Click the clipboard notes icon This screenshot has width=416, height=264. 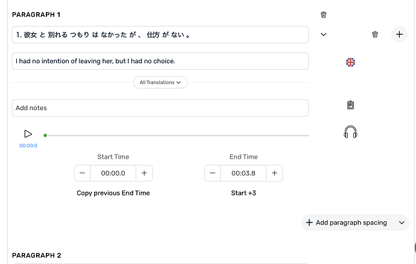click(350, 105)
